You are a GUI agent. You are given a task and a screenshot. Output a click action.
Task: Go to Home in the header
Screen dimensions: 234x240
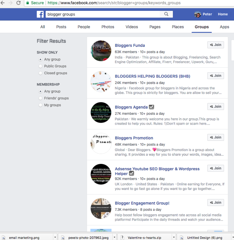coord(223,14)
